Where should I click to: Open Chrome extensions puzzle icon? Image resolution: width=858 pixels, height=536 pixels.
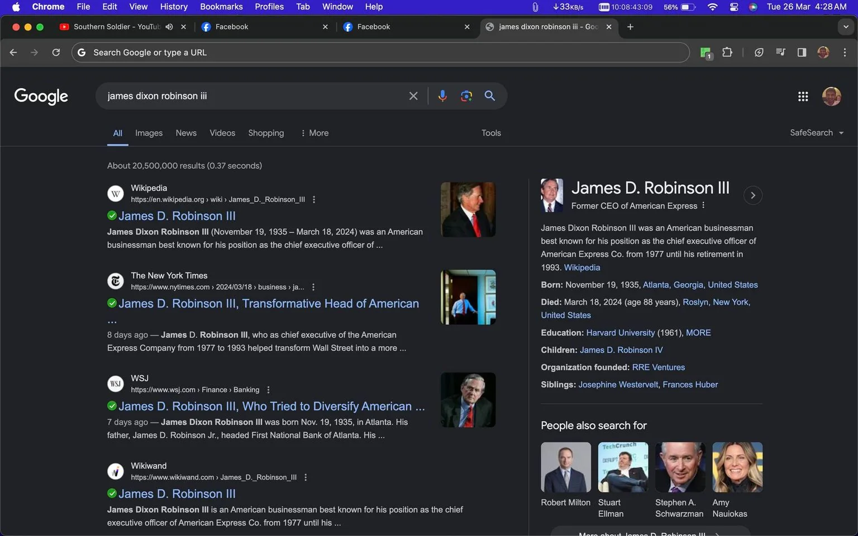727,52
